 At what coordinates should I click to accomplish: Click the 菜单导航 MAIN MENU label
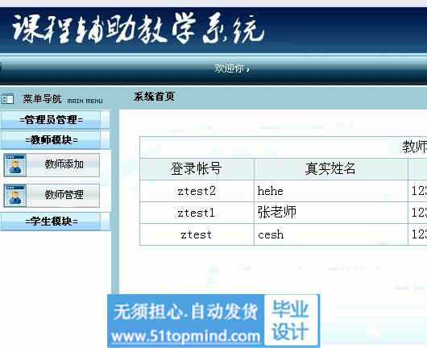pyautogui.click(x=63, y=99)
